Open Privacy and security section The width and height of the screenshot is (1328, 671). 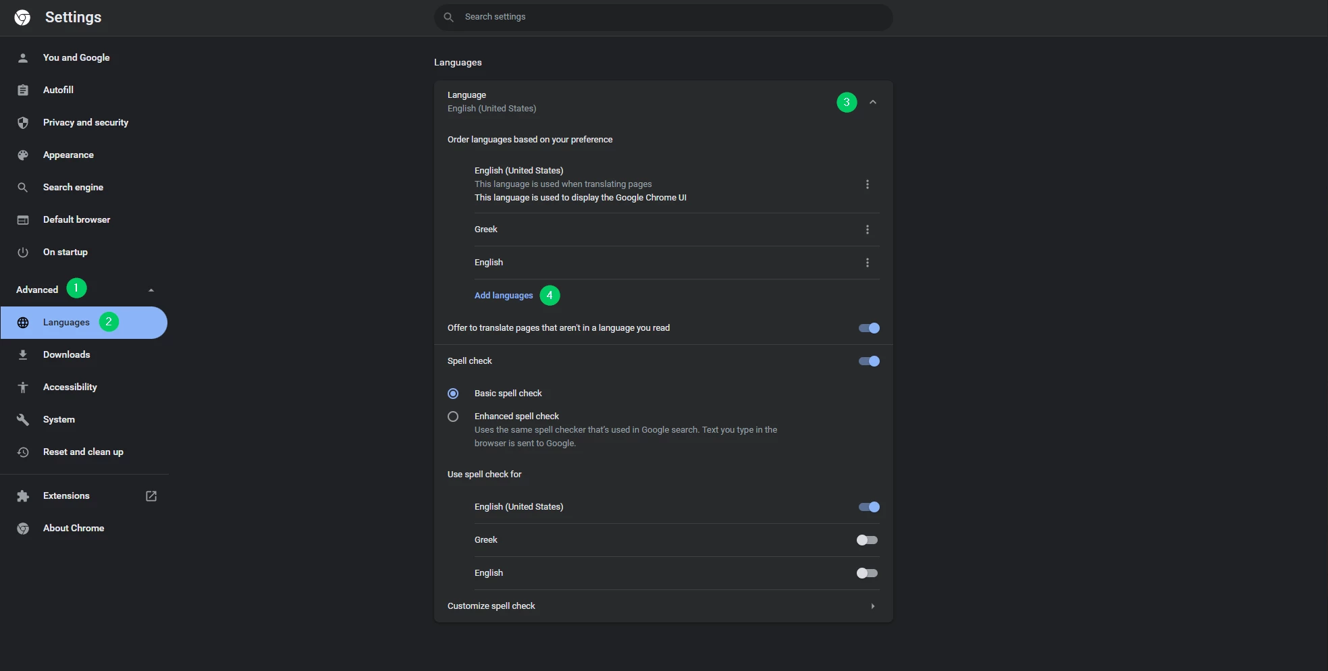pyautogui.click(x=84, y=123)
